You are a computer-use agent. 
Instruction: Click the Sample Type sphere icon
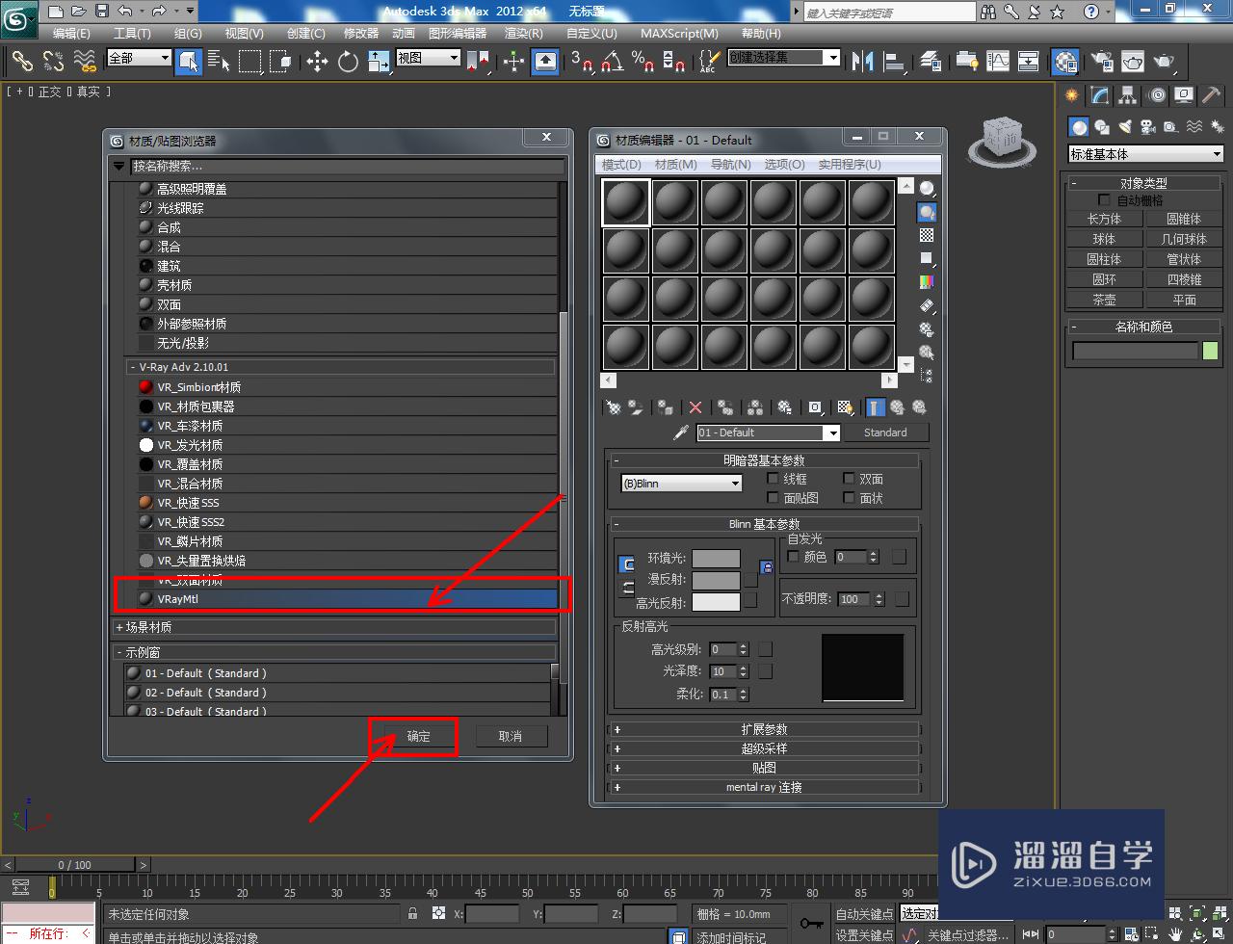click(927, 189)
